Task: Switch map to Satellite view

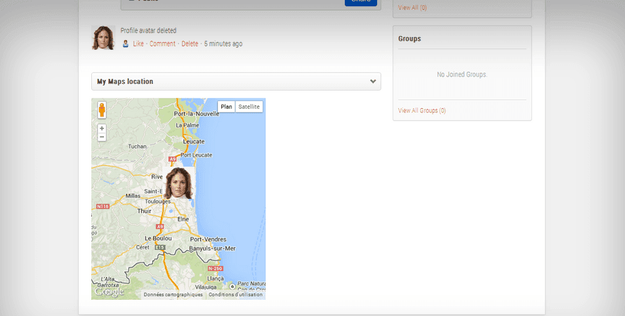Action: pyautogui.click(x=249, y=107)
